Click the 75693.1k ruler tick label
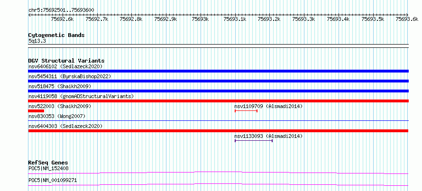 click(x=234, y=19)
